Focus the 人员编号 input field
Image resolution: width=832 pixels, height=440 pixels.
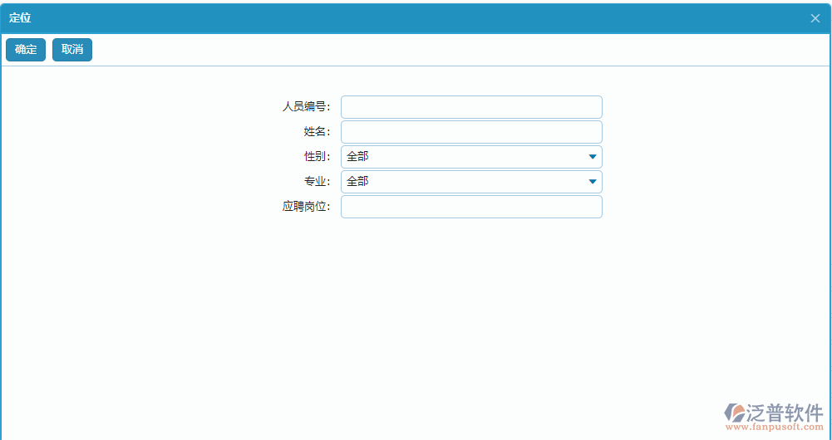(470, 107)
